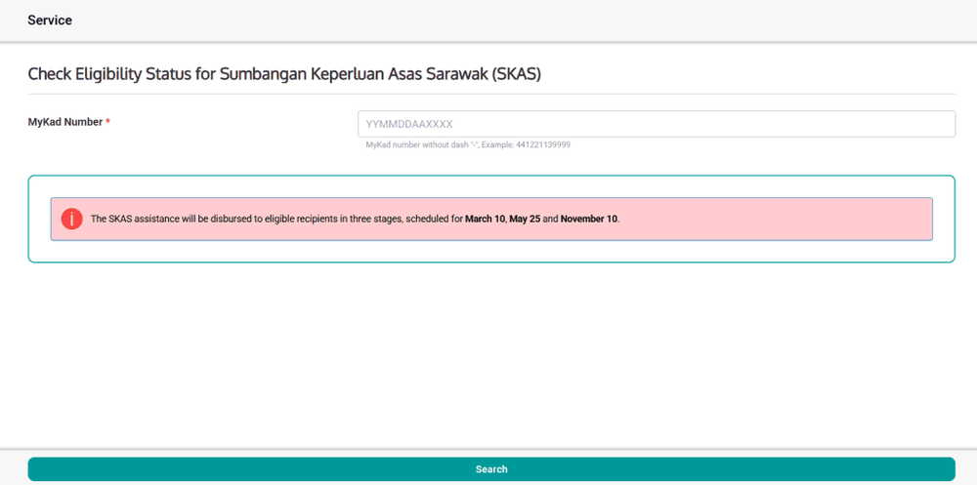This screenshot has height=485, width=977.
Task: Click the red info icon in the alert
Action: 71,220
